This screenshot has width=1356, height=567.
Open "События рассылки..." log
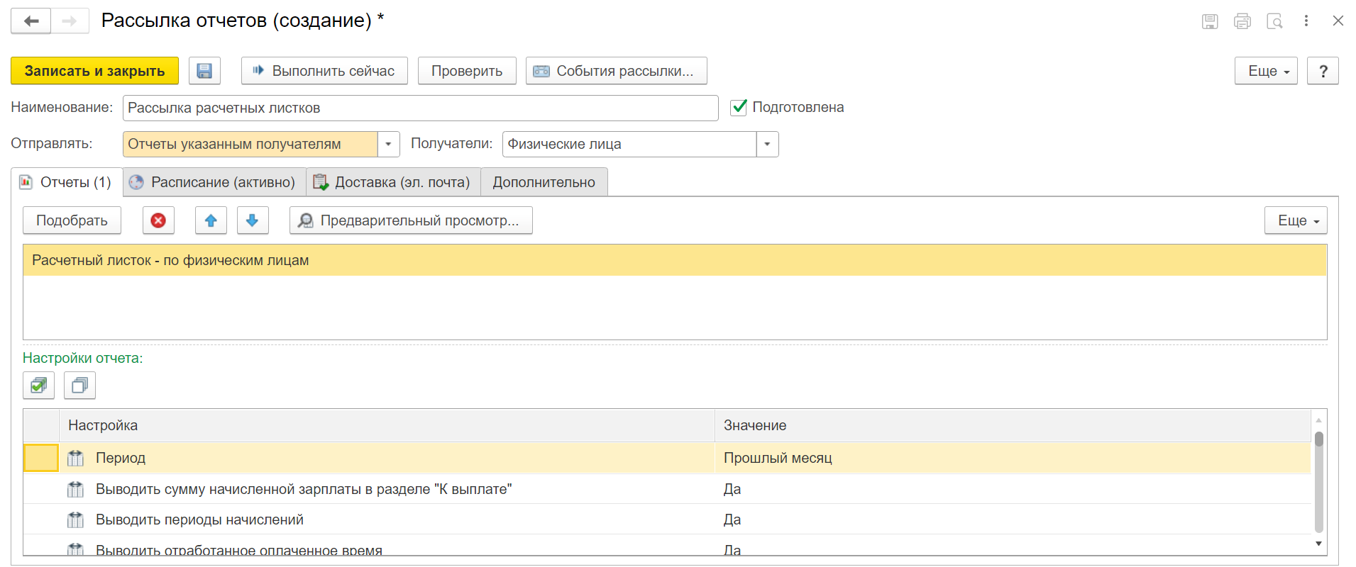[616, 71]
